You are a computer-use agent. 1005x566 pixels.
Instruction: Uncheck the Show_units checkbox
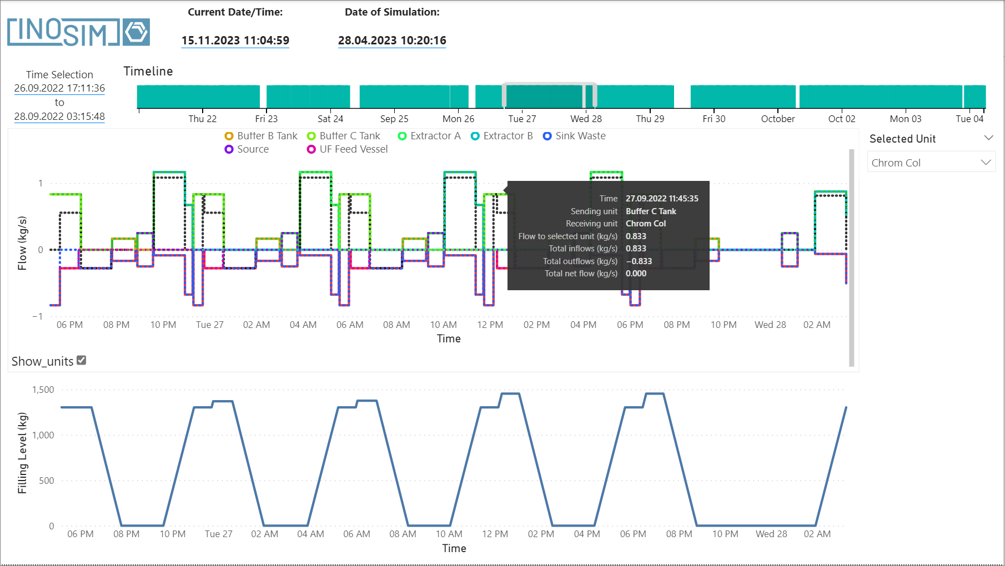(x=81, y=360)
